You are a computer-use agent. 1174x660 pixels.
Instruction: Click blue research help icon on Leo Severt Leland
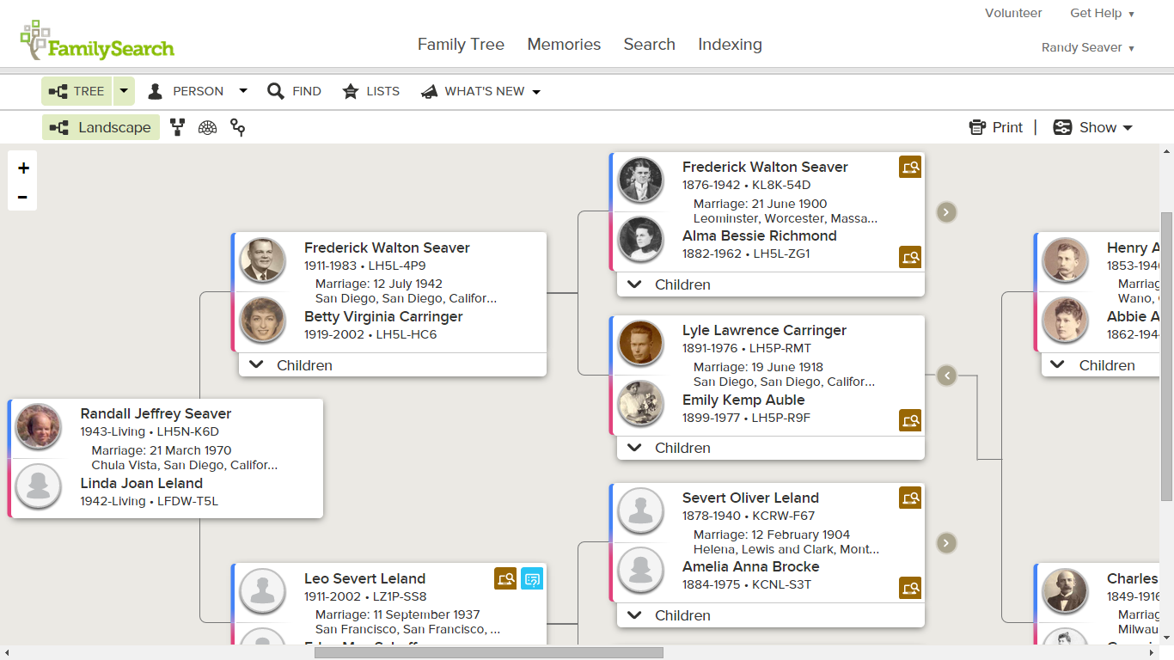533,578
